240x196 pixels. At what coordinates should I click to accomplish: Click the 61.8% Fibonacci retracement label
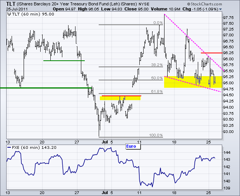click(157, 91)
